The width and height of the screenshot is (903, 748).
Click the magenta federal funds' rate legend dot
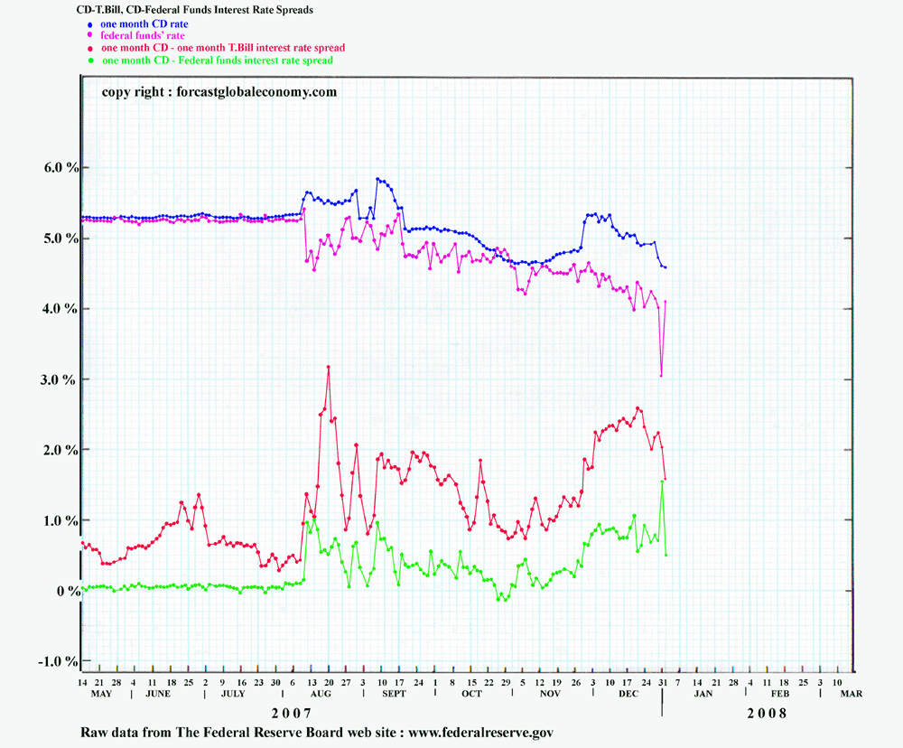point(92,35)
